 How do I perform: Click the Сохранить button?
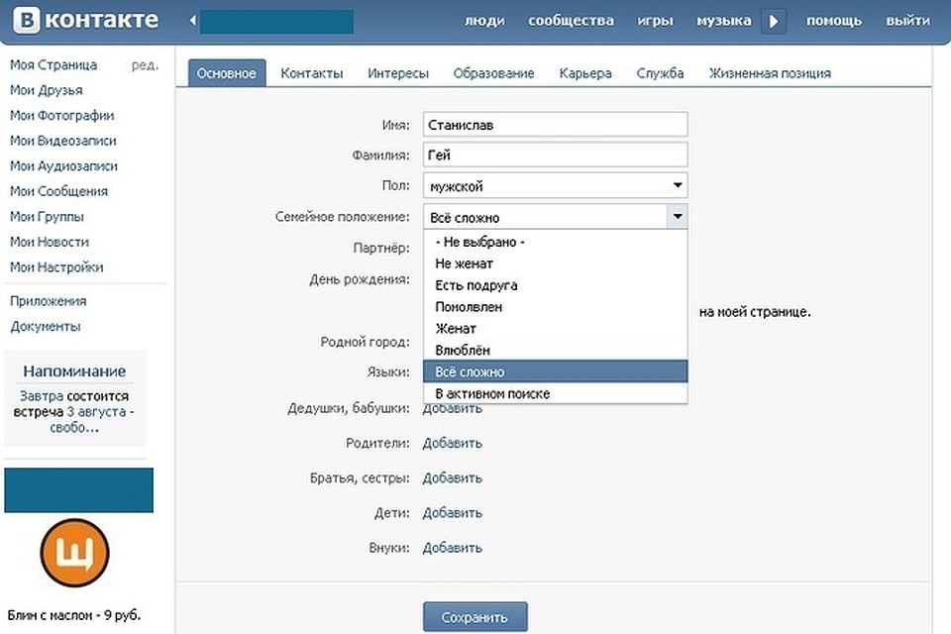tap(475, 617)
